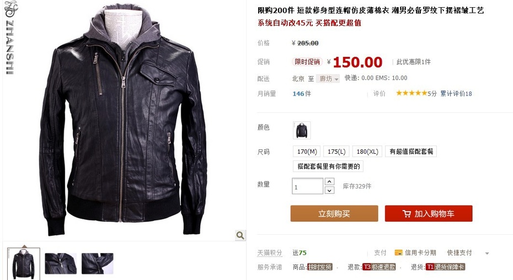The image size is (513, 280).
Task: Click the five-star rating icons
Action: 412,93
